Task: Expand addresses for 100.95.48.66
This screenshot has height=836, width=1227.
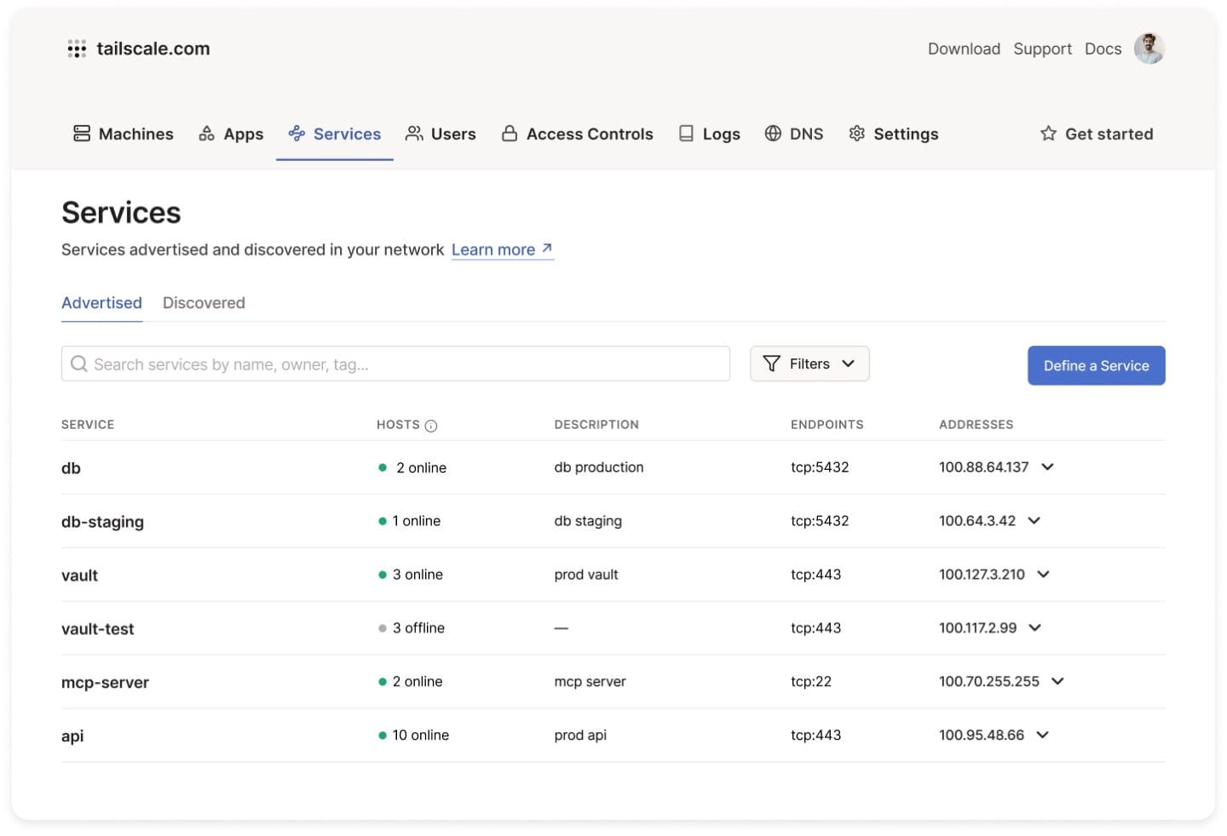Action: (x=1043, y=735)
